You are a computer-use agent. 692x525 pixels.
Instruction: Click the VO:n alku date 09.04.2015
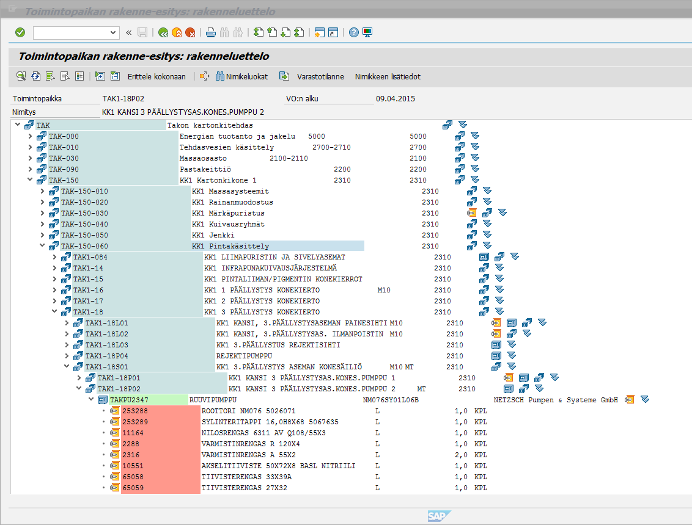pos(396,99)
